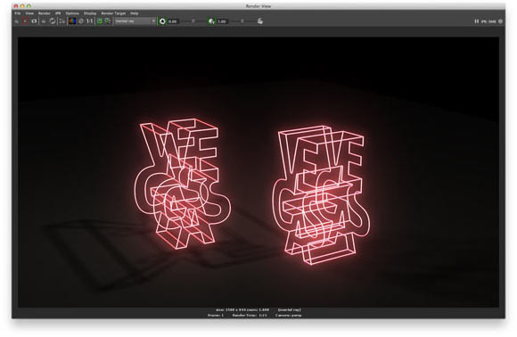Click the Refresh IPR image icon
The image size is (517, 337).
pos(53,21)
